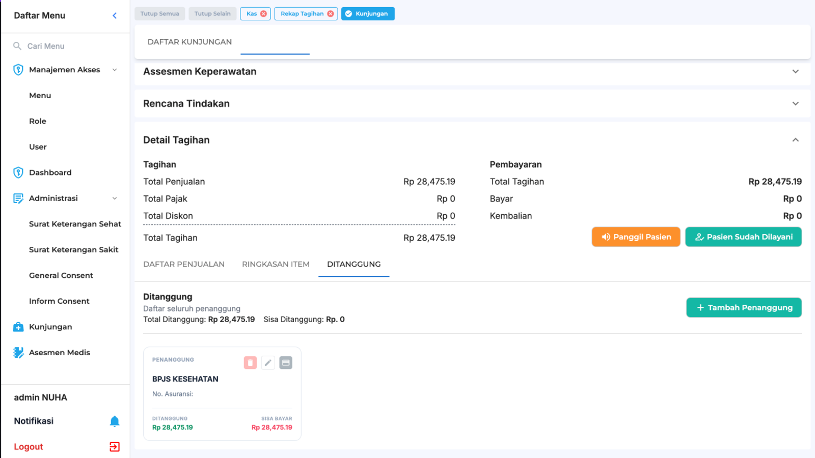Click Tutup Semua button
The height and width of the screenshot is (458, 815).
[160, 14]
